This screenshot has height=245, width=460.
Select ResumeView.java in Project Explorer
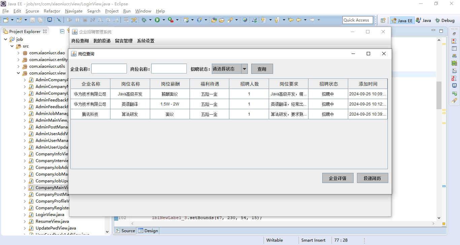(x=52, y=221)
